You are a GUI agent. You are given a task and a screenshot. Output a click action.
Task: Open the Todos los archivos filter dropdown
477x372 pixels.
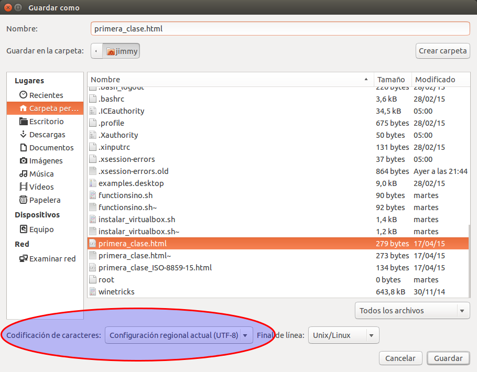point(412,311)
